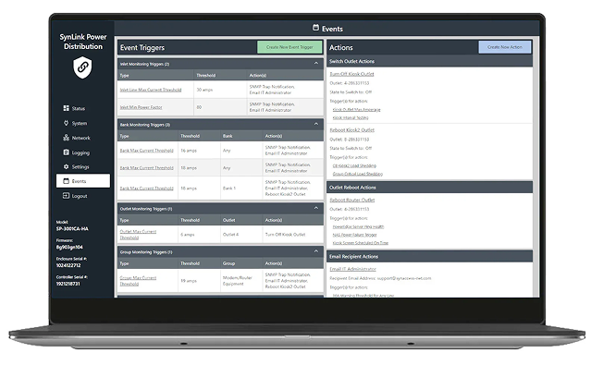Open Bank Max Current Threshold for Bank 1
591x365 pixels.
coord(147,189)
